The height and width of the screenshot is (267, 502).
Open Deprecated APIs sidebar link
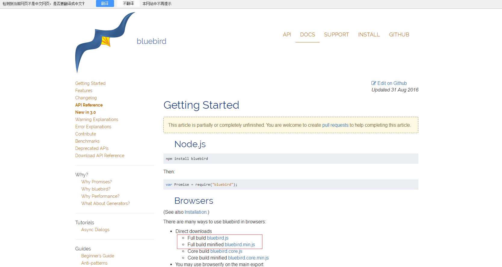(x=92, y=148)
